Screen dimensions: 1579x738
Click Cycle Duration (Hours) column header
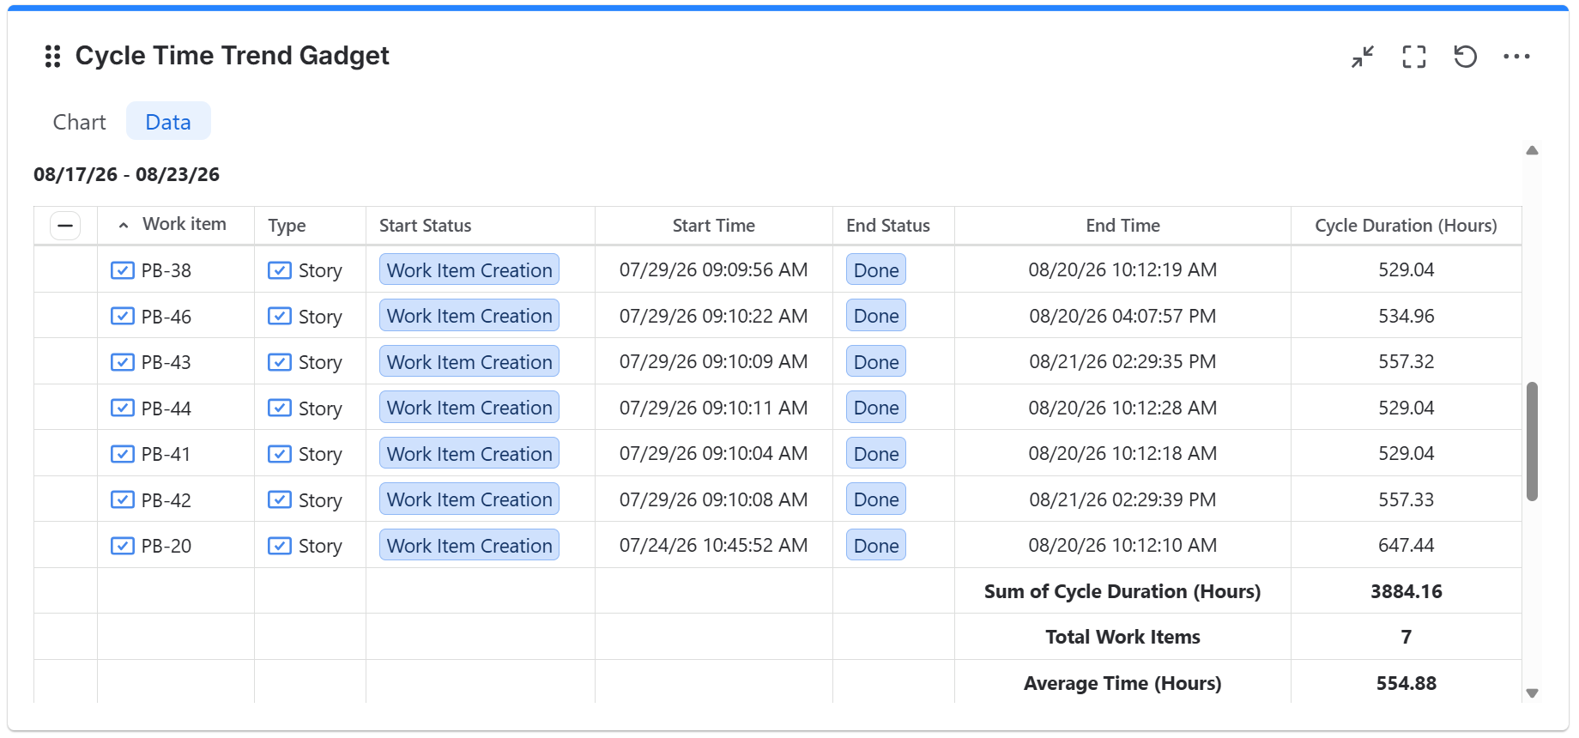(x=1406, y=226)
